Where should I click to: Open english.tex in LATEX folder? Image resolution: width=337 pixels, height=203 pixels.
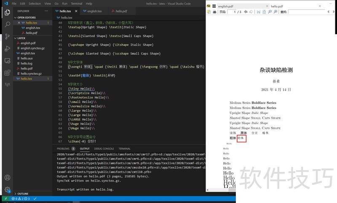(x=28, y=53)
